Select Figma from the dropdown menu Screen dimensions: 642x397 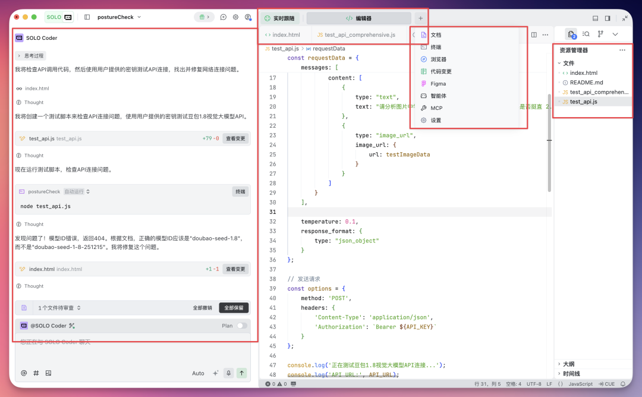(438, 84)
